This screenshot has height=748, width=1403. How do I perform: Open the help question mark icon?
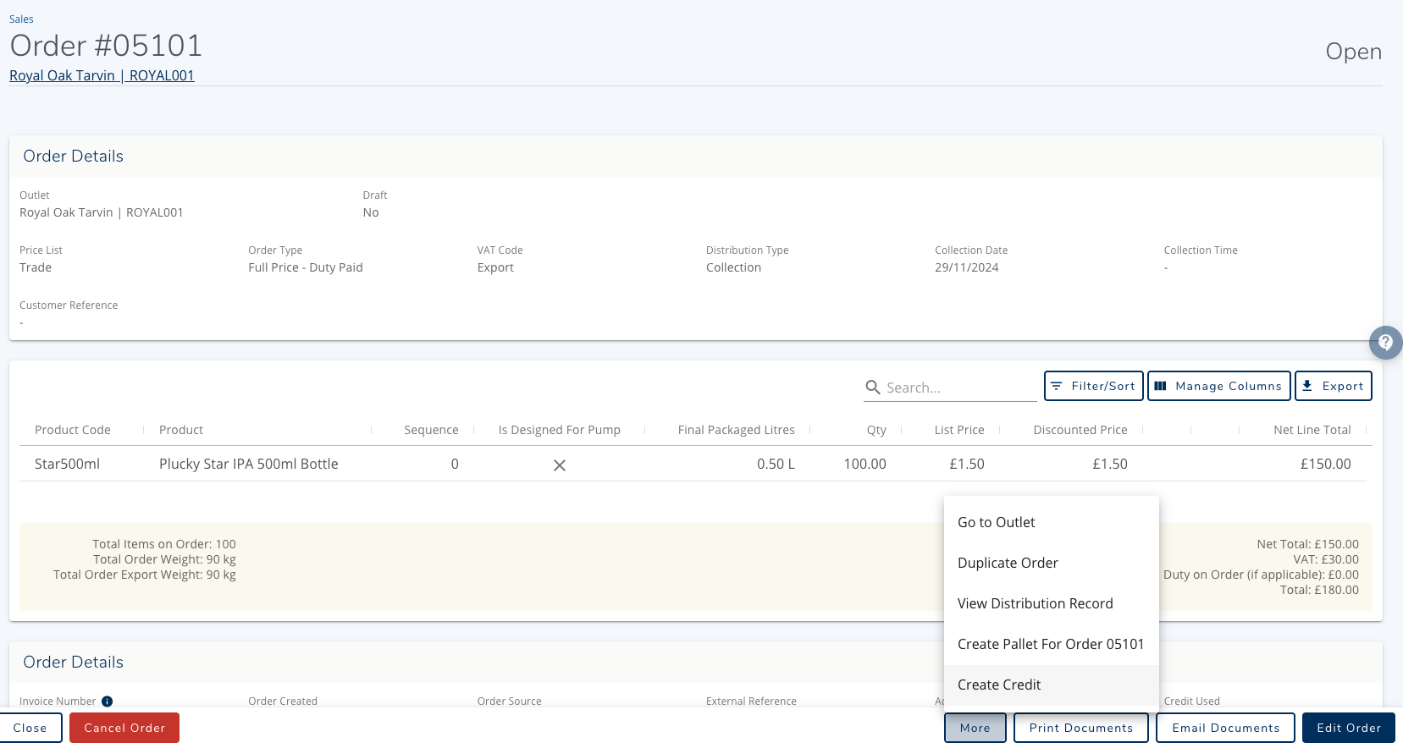(1385, 343)
